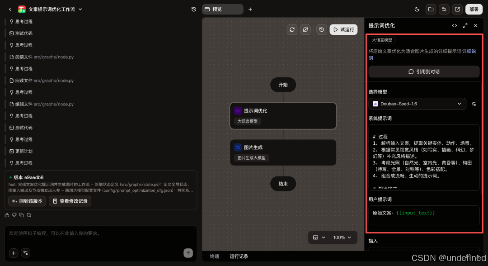
Task: Open the run history icon beside 试运行
Action: pos(322,29)
